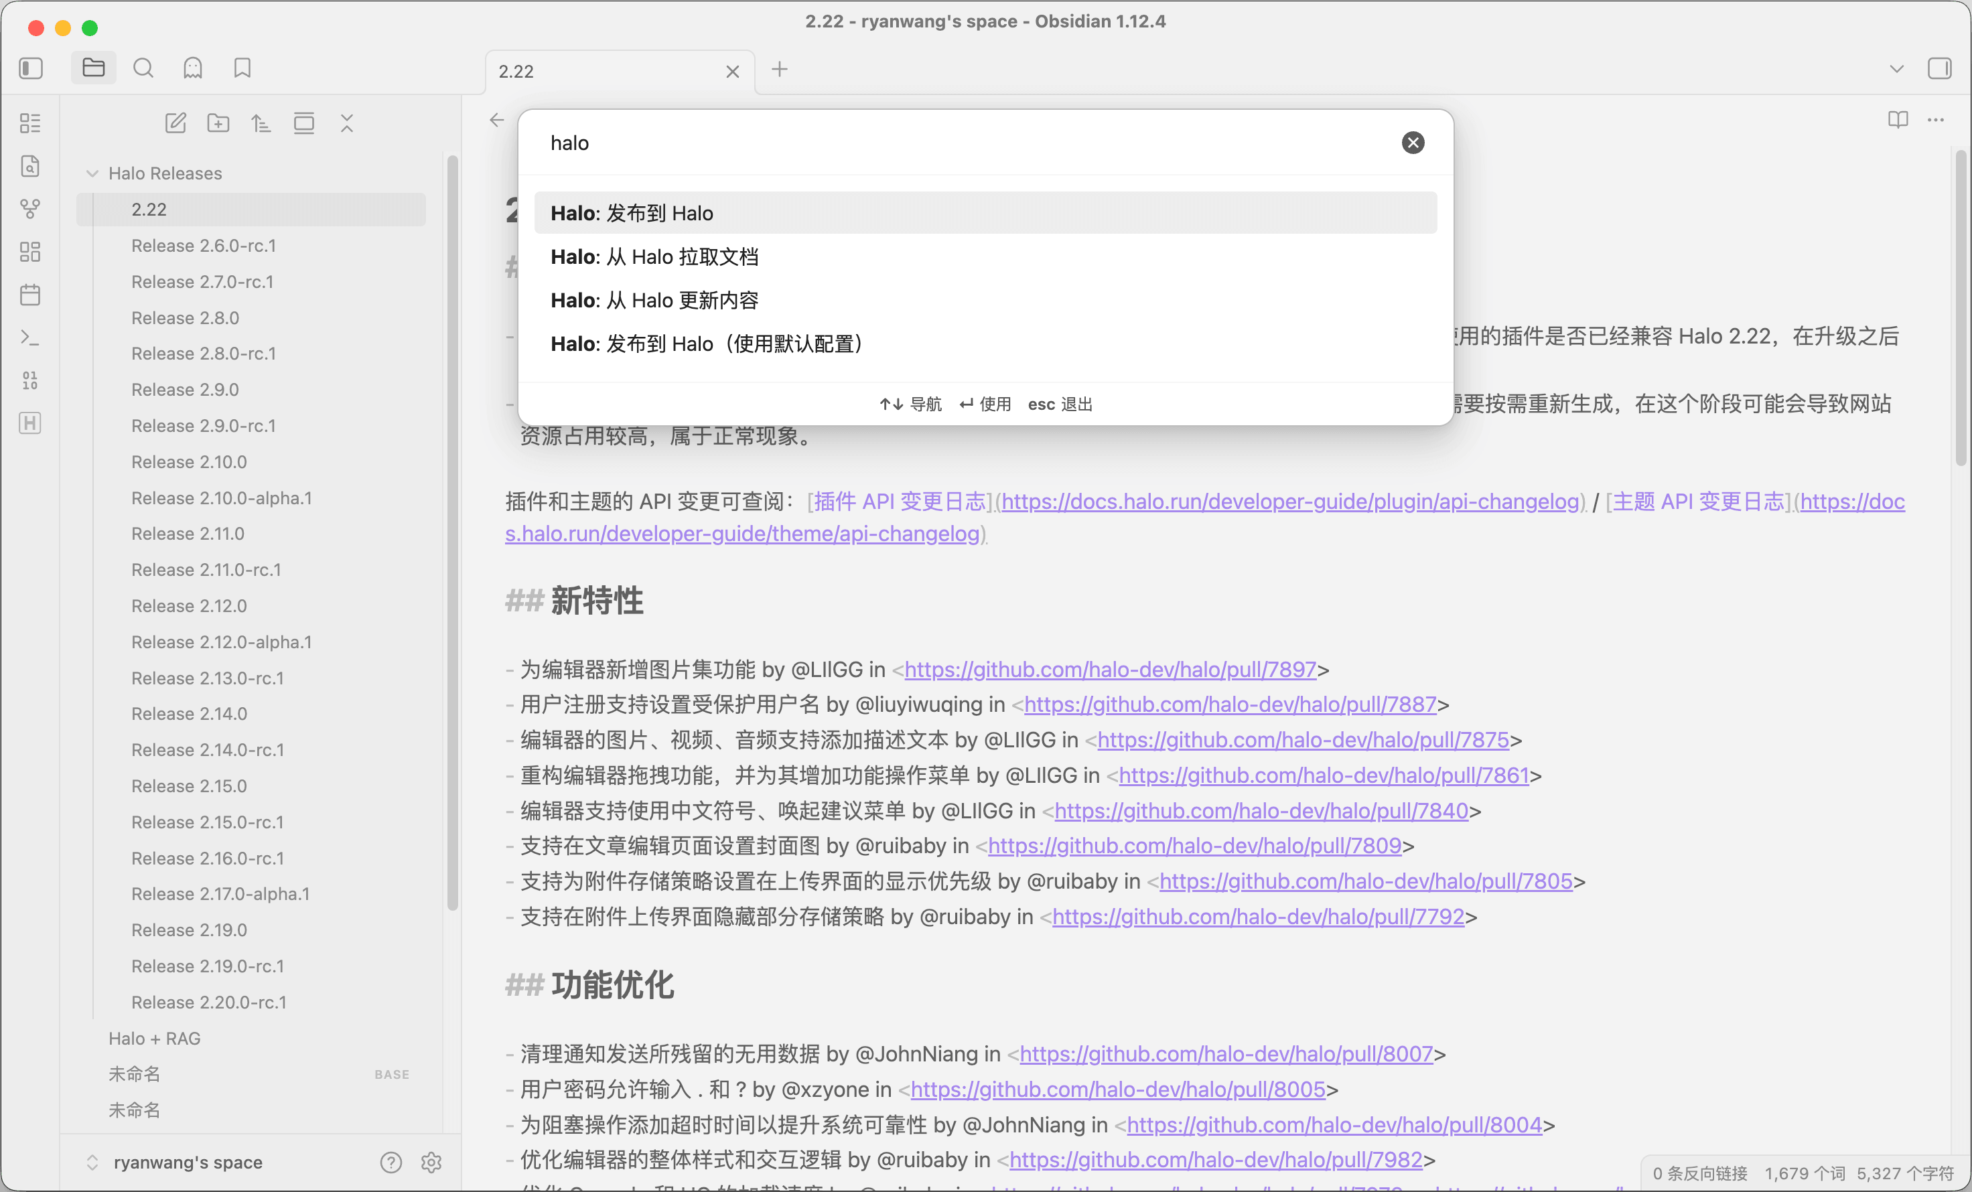Open the vault settings gear
Viewport: 1972px width, 1192px height.
431,1163
